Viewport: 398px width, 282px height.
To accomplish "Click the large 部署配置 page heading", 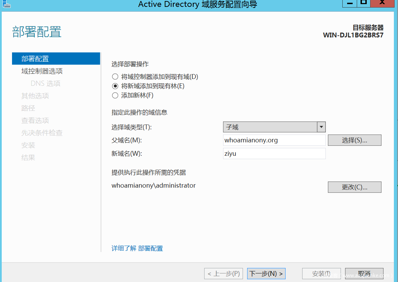I will 37,32.
